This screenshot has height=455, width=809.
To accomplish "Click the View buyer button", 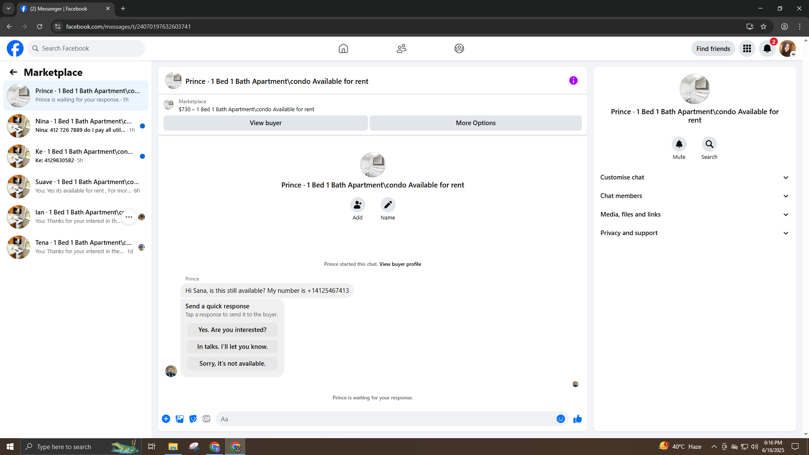I will tap(265, 123).
